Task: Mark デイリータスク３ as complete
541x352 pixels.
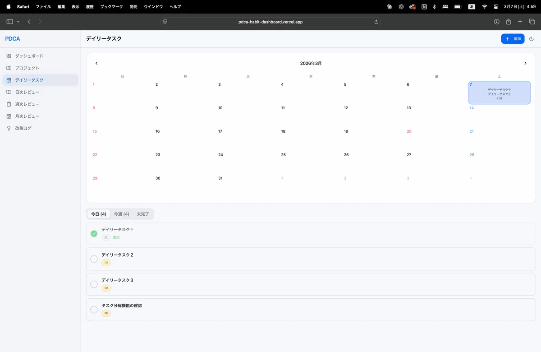Action: tap(94, 284)
